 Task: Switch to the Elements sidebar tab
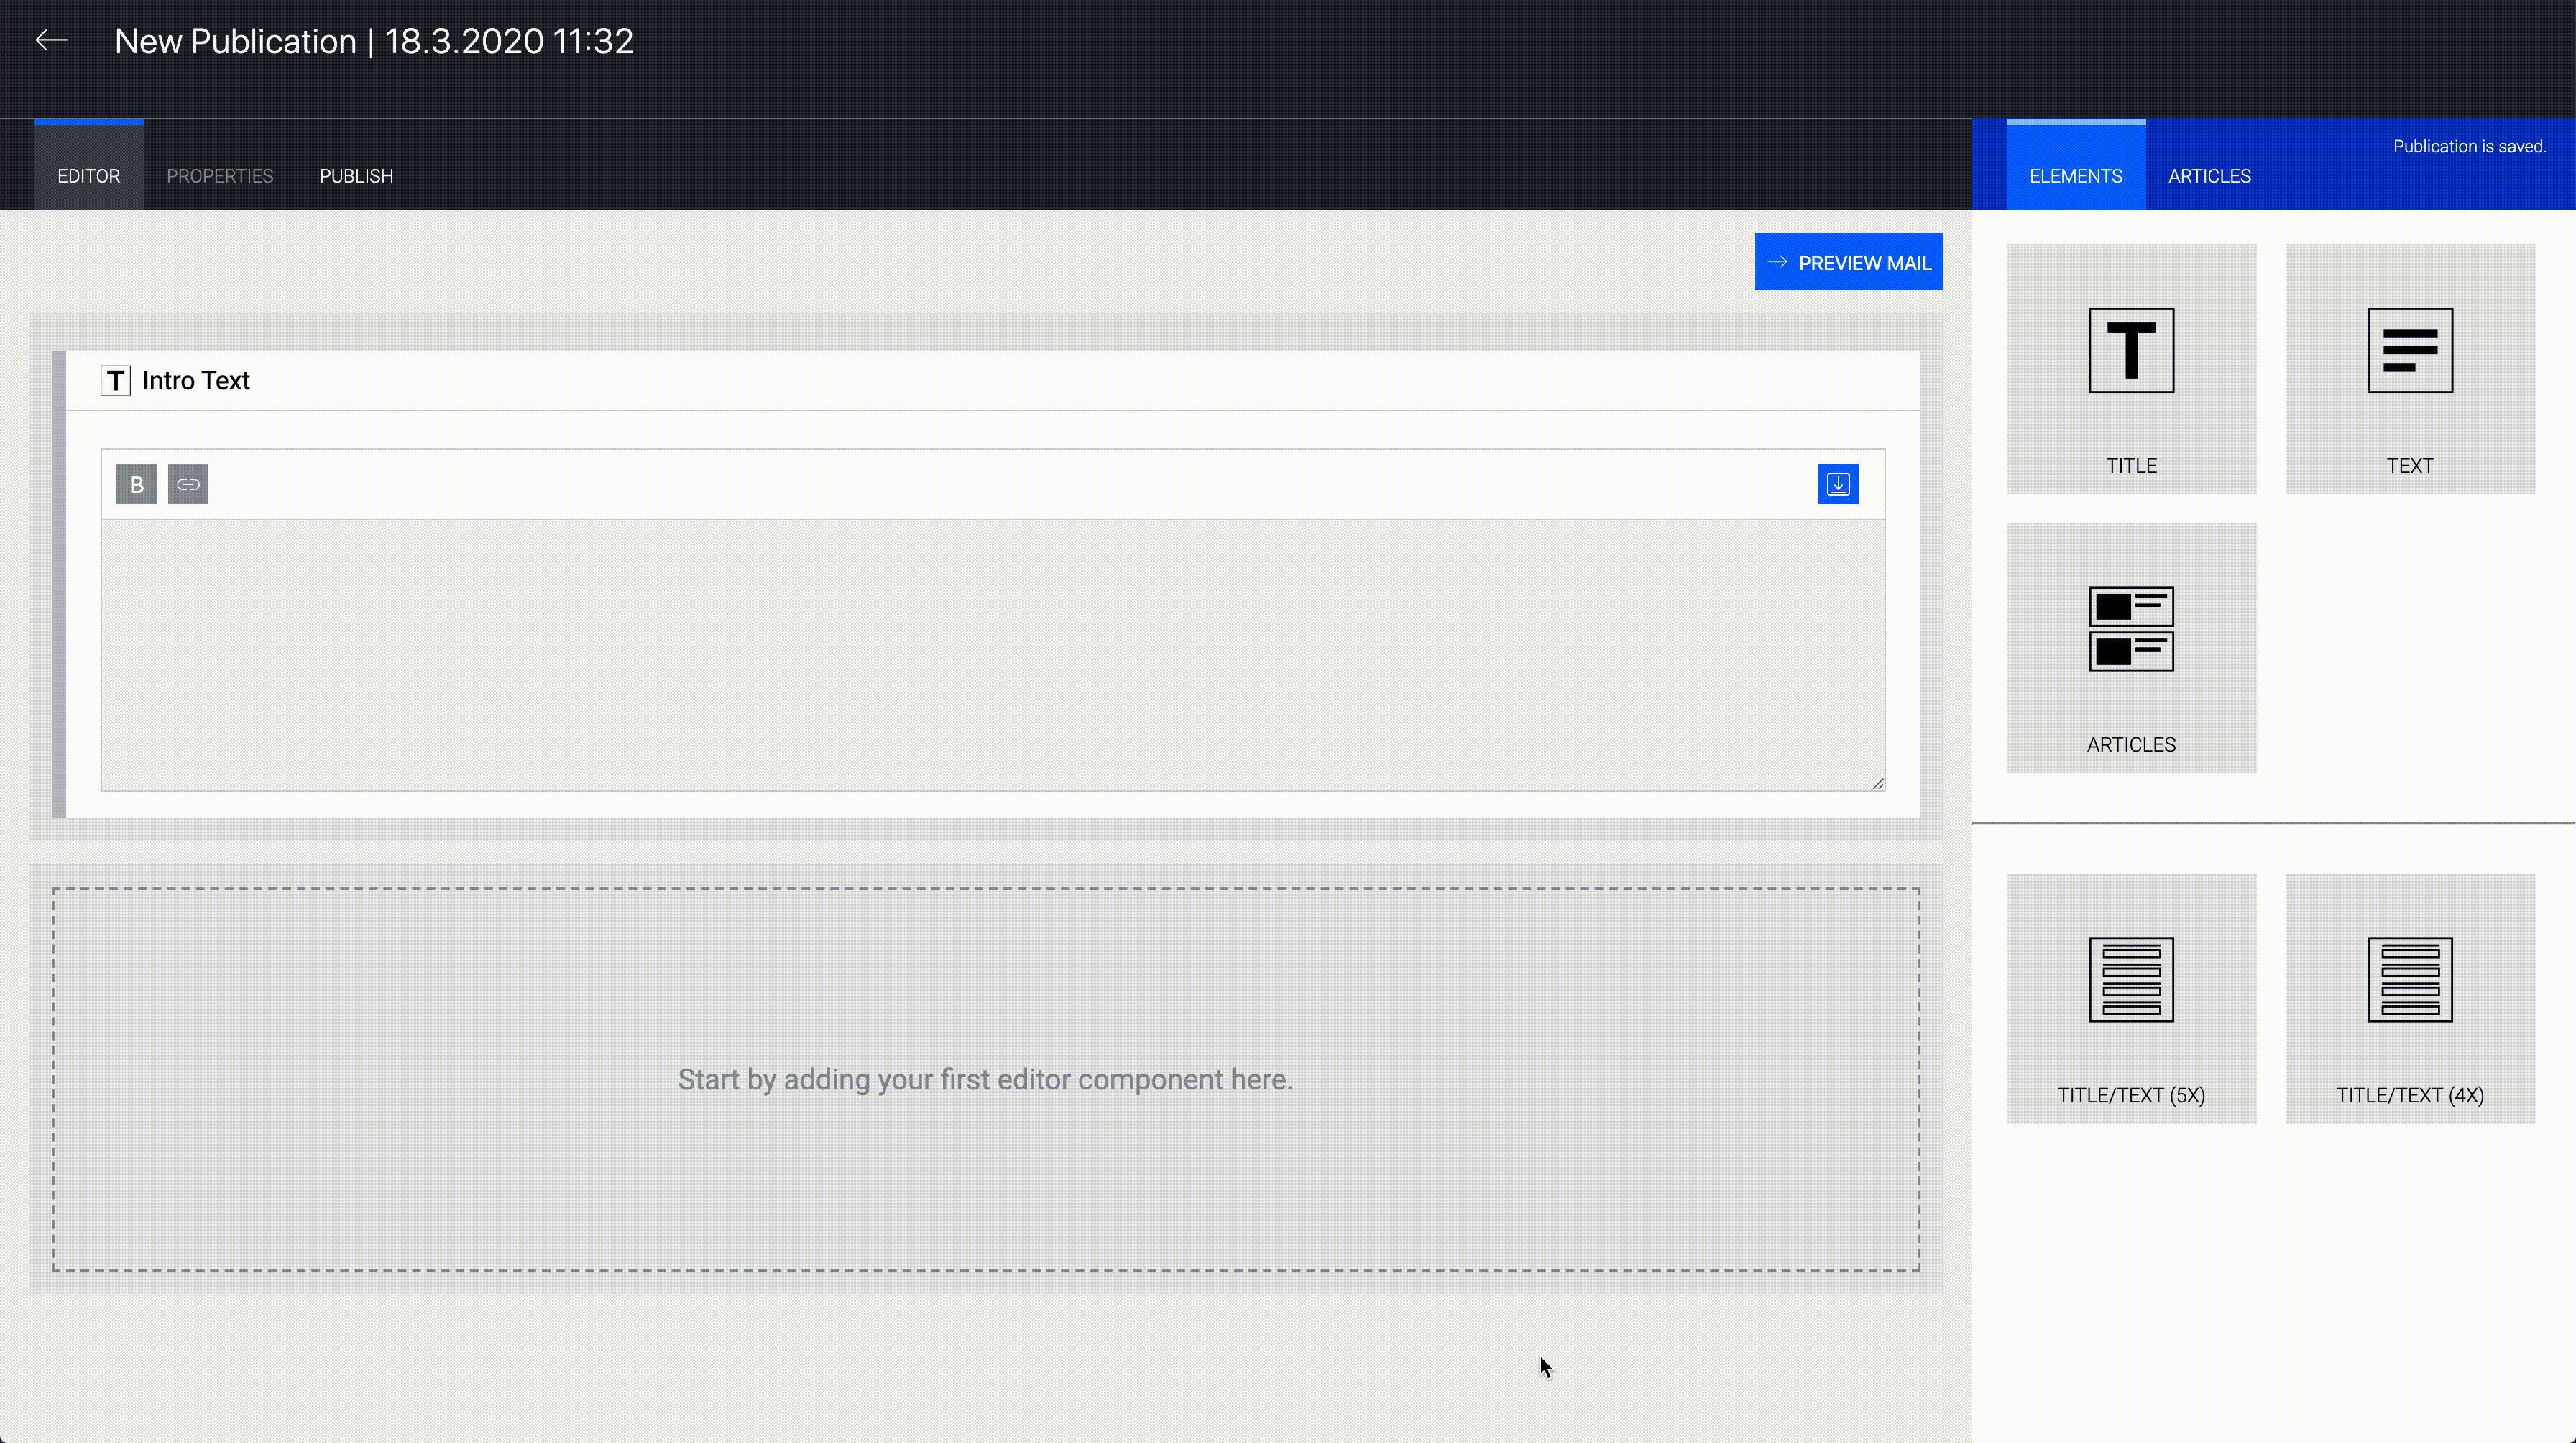point(2076,166)
